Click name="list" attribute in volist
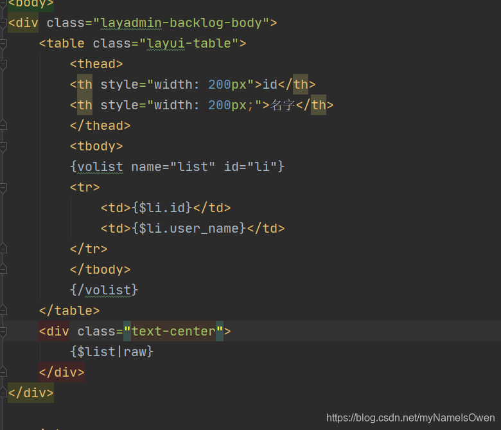The image size is (501, 430). click(173, 167)
